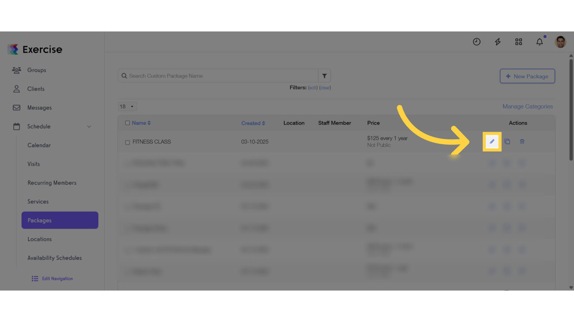This screenshot has width=574, height=322.
Task: Open the notifications bell
Action: 540,42
